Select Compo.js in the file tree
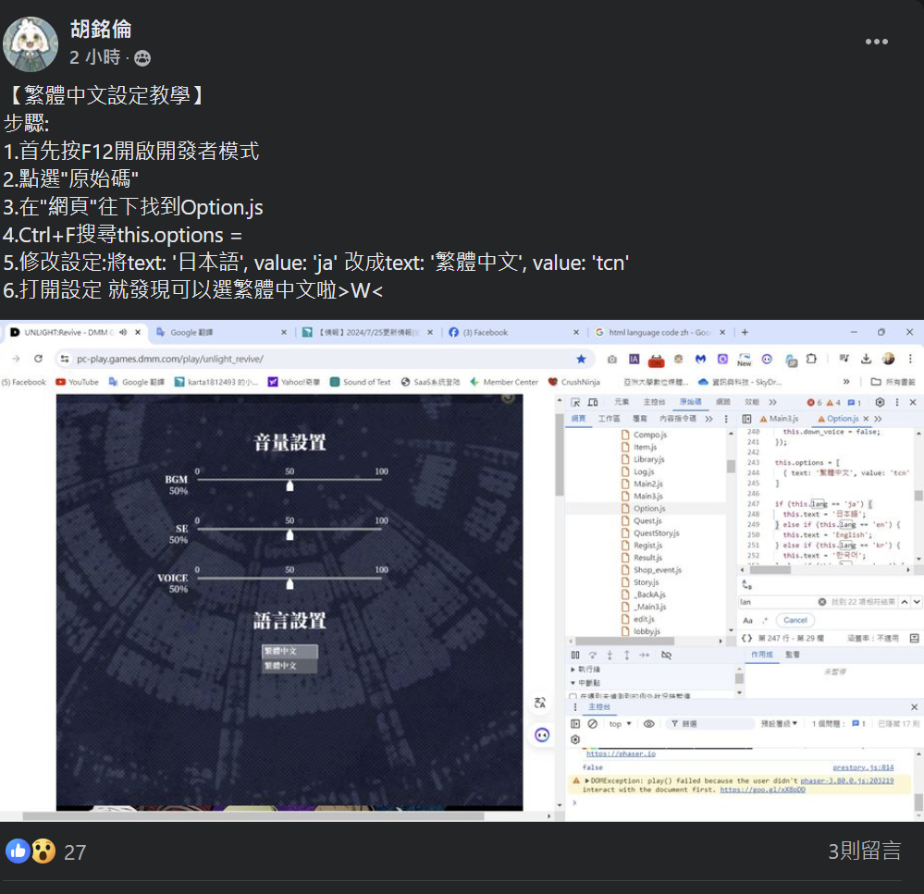Screen dimensions: 924x894 pos(649,435)
